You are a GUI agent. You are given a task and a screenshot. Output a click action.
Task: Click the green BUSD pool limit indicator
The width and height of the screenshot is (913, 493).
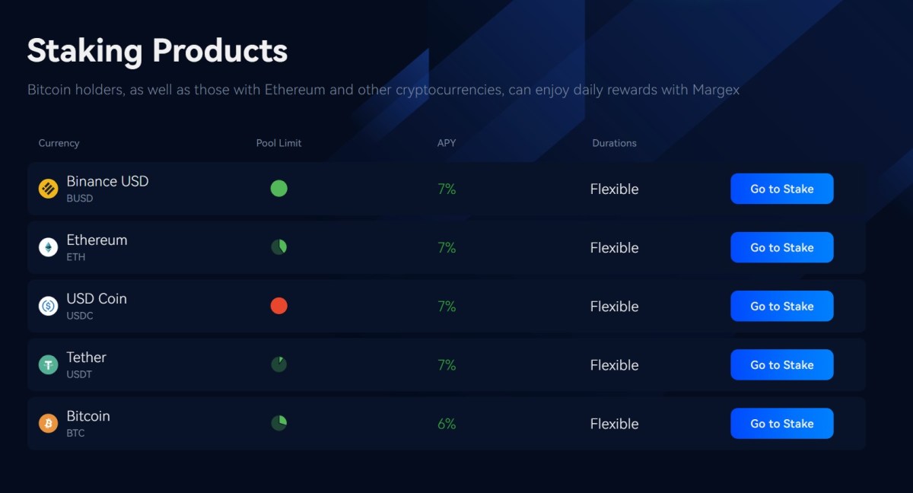(279, 188)
